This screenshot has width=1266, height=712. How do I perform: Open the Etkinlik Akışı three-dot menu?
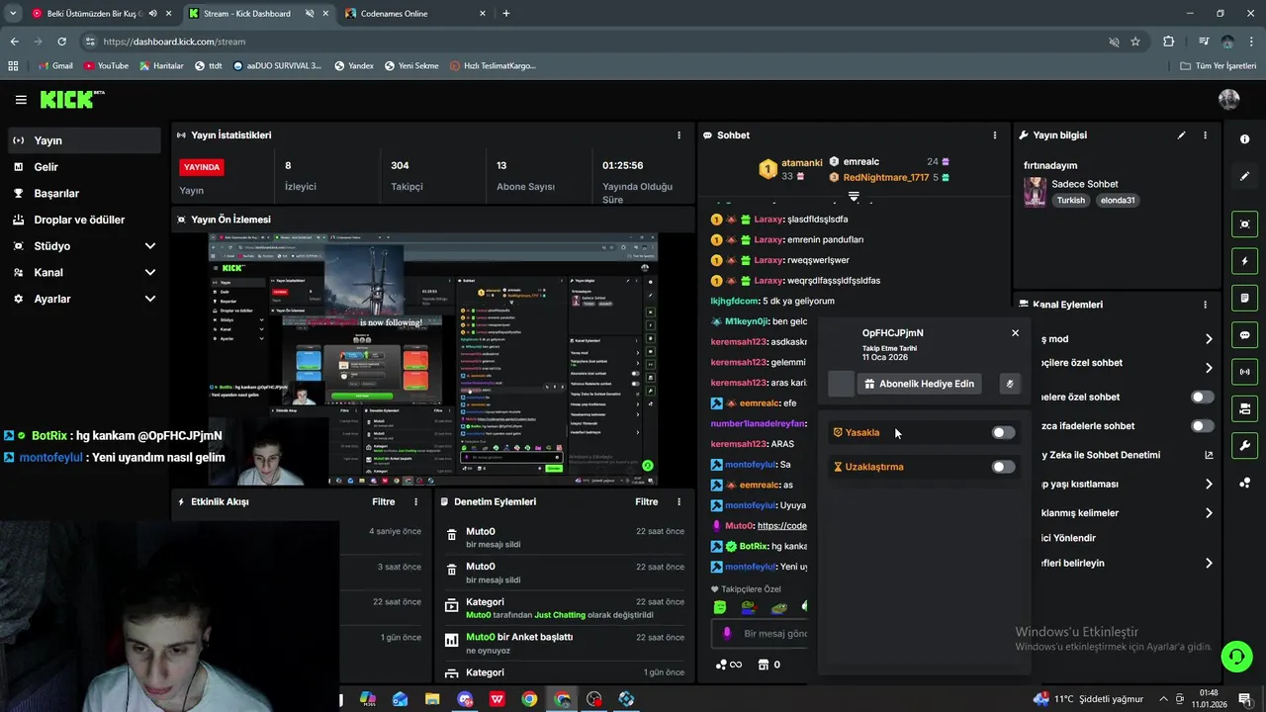(415, 502)
